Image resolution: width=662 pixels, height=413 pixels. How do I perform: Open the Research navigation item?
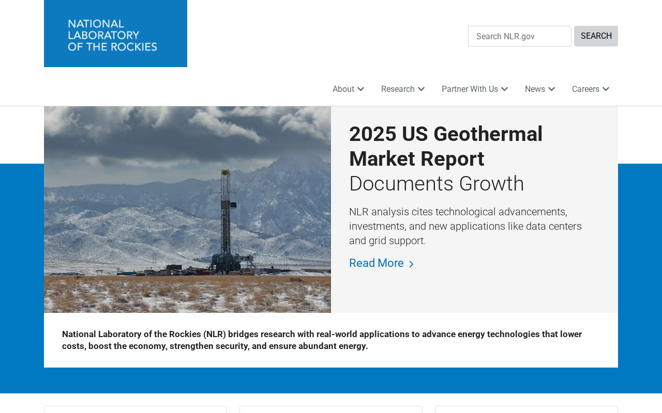coord(398,89)
